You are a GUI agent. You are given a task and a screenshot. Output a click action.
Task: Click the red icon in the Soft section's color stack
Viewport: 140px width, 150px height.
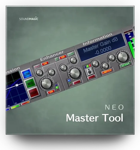(71, 85)
